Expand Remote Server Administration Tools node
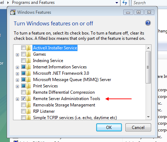The width and height of the screenshot is (167, 142). coord(17,99)
